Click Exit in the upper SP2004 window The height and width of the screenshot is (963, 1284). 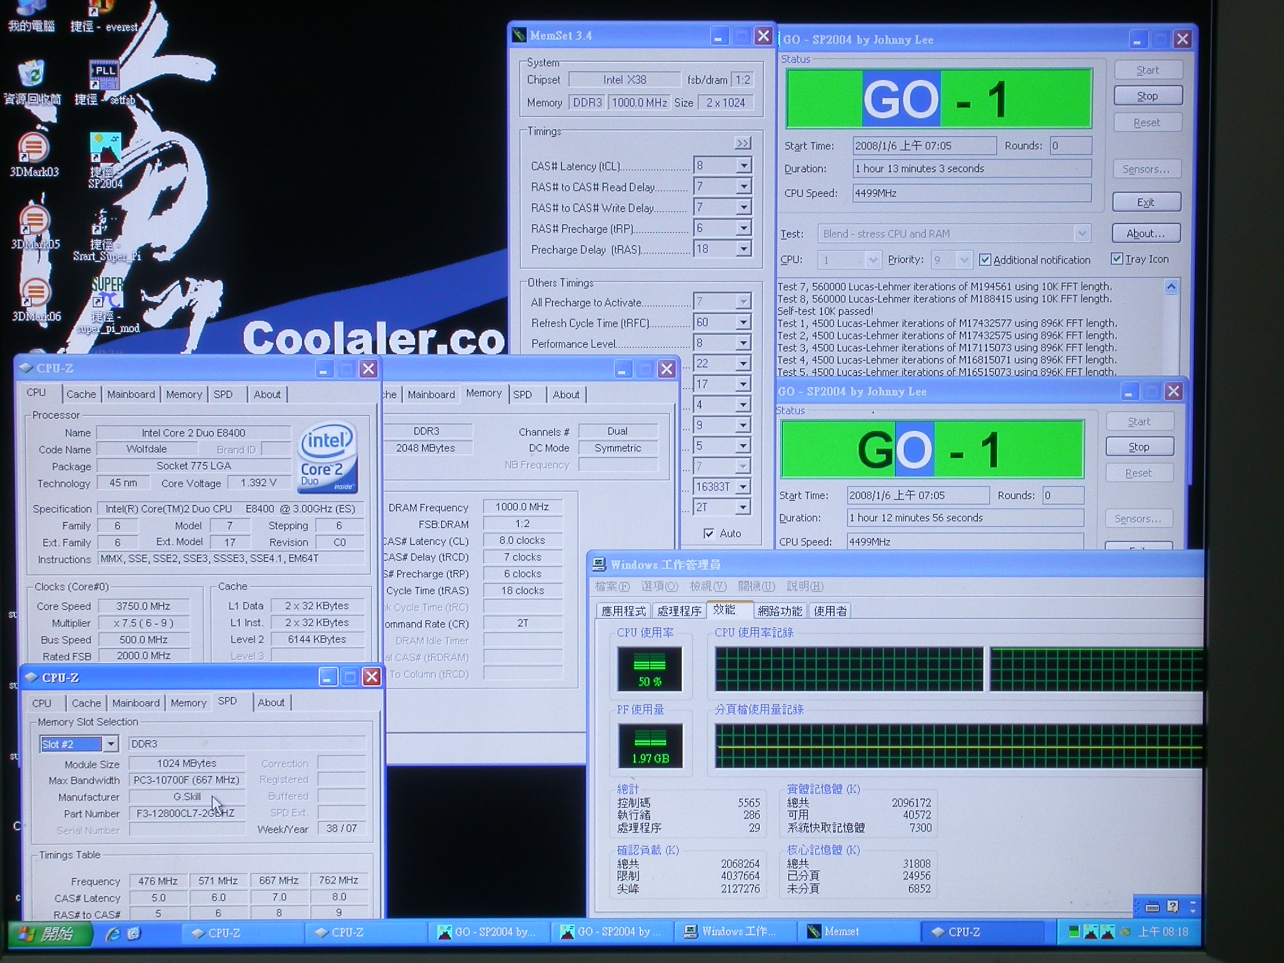pyautogui.click(x=1146, y=202)
